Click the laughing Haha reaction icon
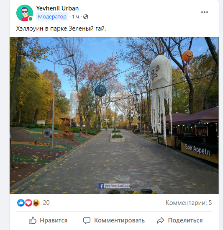Screen dimensions: 223x230 (x=36, y=203)
